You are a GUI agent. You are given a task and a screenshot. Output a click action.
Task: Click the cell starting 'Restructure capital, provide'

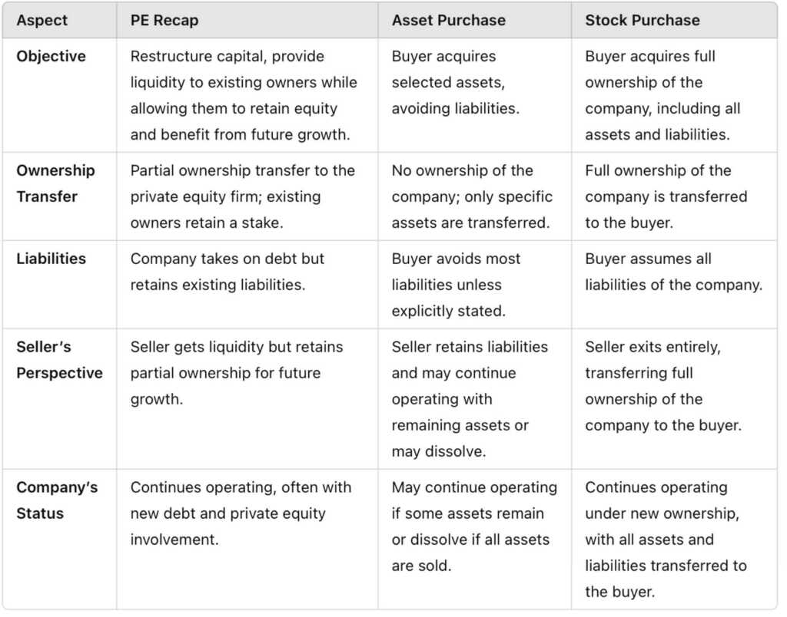click(244, 95)
